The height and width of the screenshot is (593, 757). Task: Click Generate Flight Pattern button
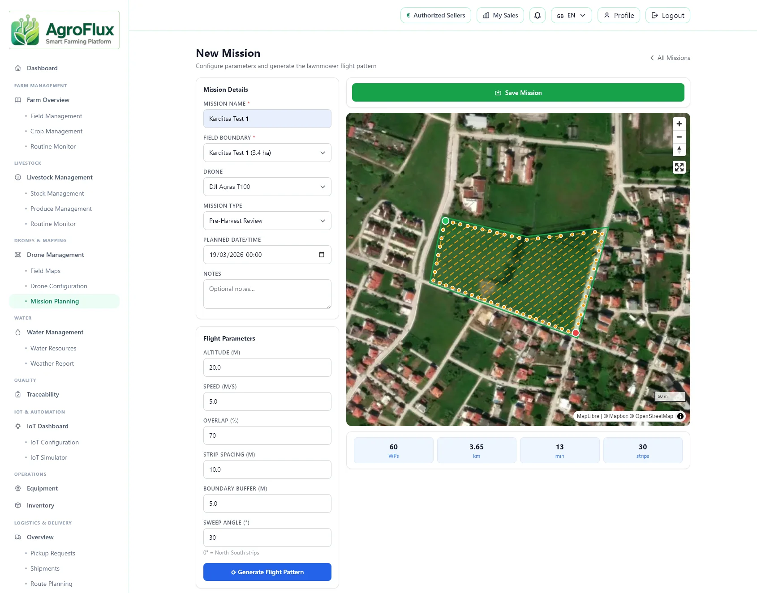tap(267, 572)
